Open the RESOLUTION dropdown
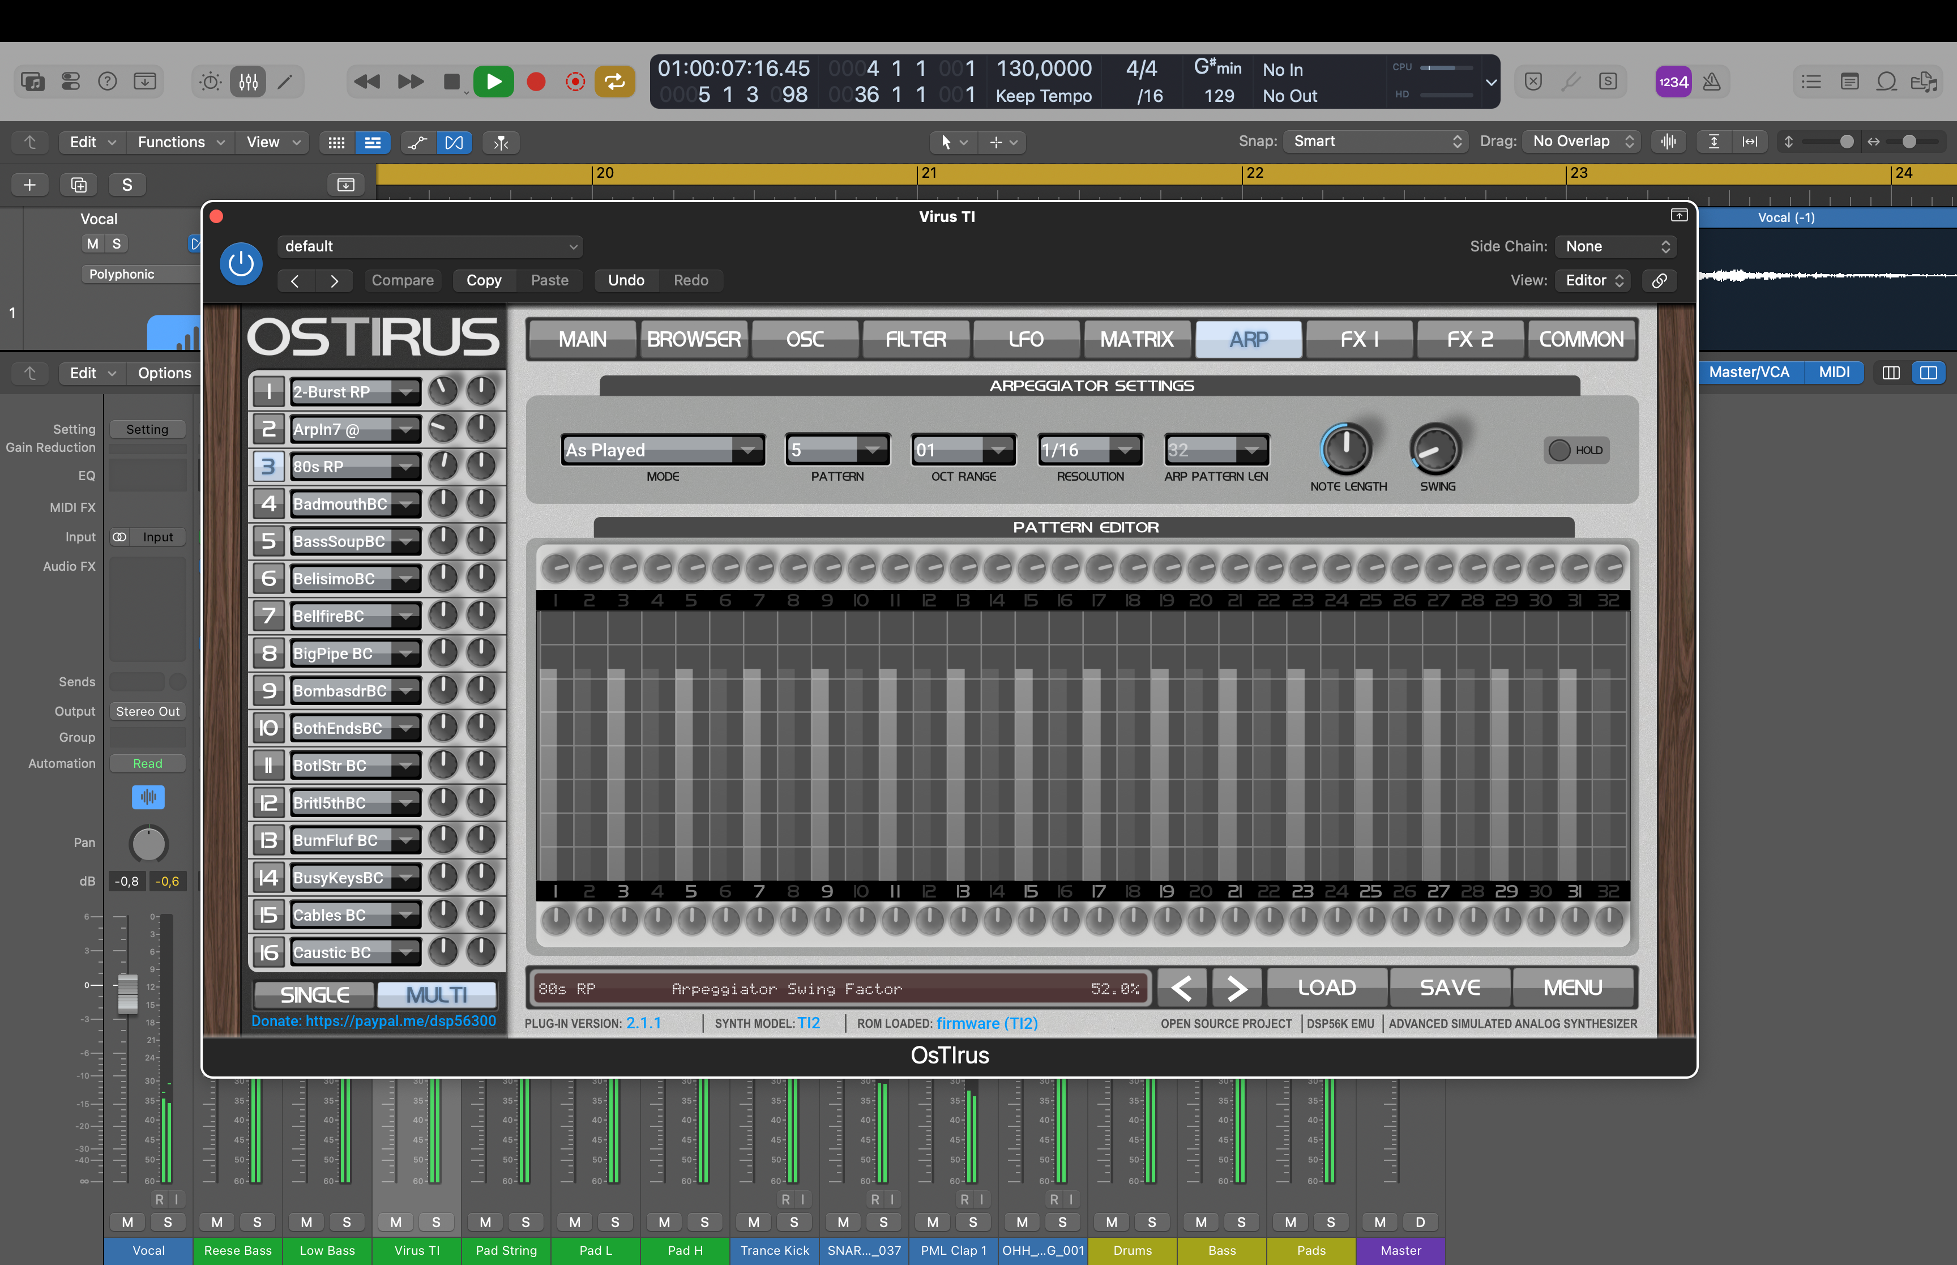Viewport: 1957px width, 1265px height. pyautogui.click(x=1090, y=450)
